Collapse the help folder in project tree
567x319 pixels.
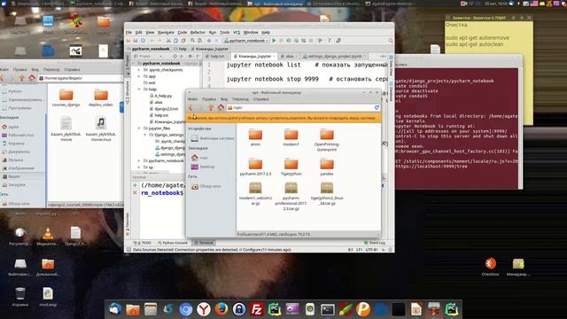138,89
